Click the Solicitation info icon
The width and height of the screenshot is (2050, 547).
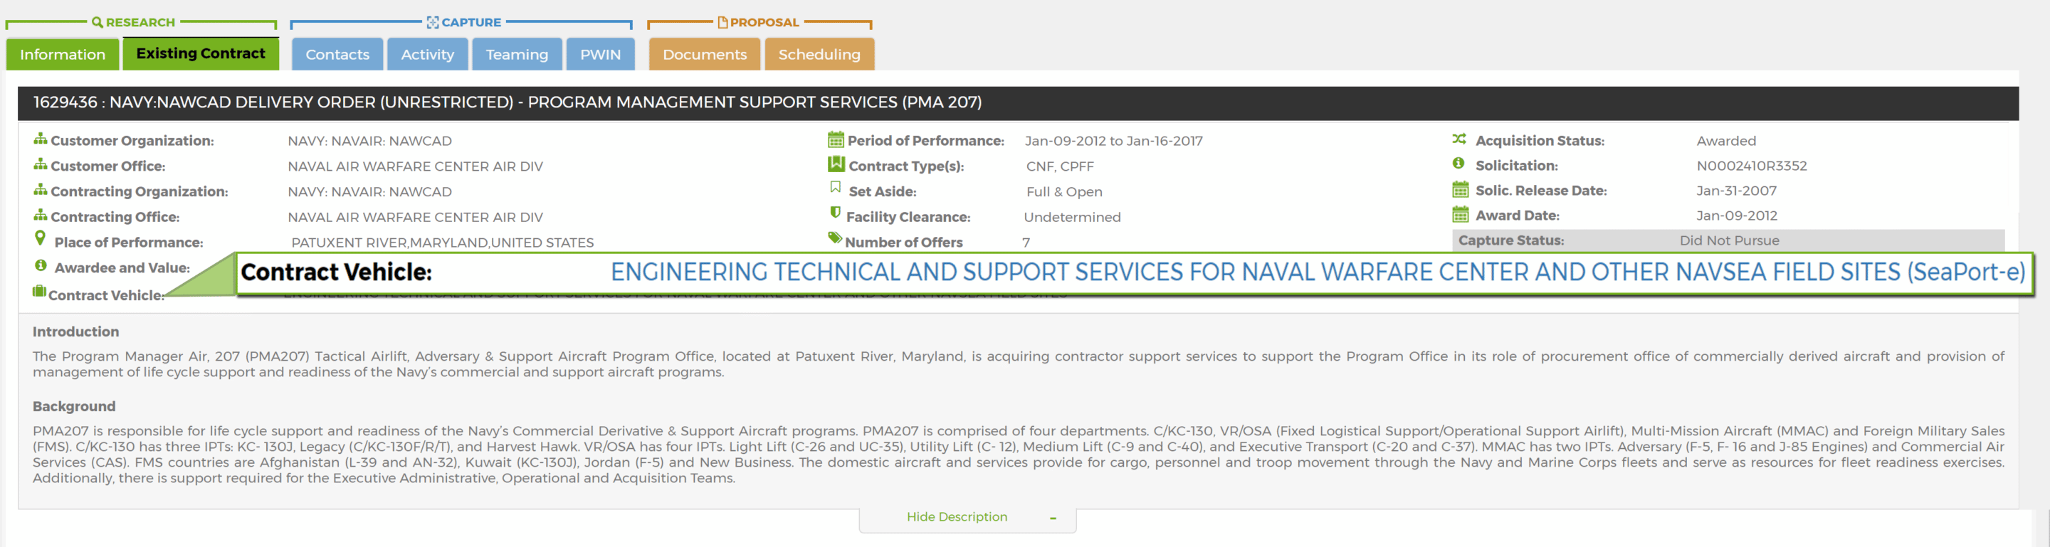1458,163
